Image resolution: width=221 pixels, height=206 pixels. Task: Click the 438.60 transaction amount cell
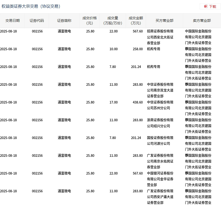pos(138,102)
